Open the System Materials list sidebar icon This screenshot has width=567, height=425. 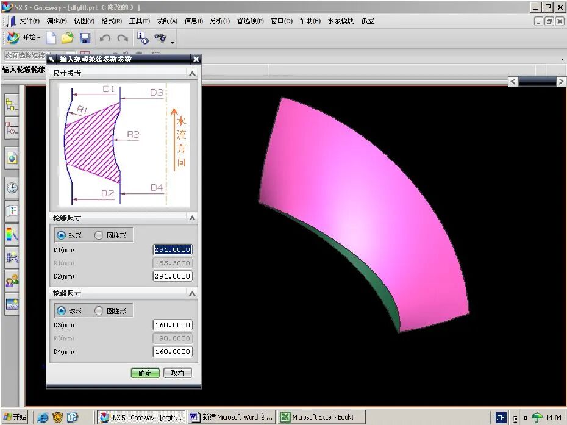pyautogui.click(x=12, y=211)
